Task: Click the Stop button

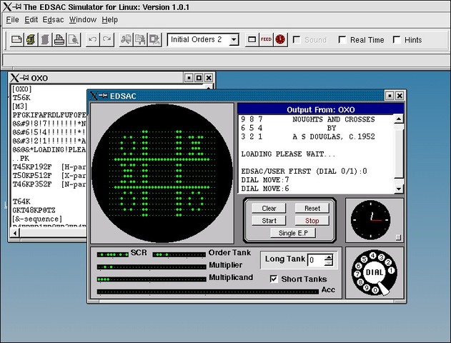Action: 312,221
